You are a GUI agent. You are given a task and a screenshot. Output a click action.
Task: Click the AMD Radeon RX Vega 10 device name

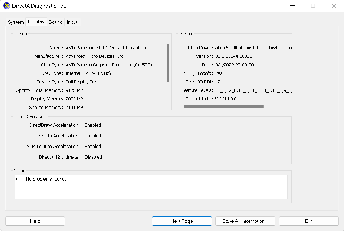[x=106, y=48]
